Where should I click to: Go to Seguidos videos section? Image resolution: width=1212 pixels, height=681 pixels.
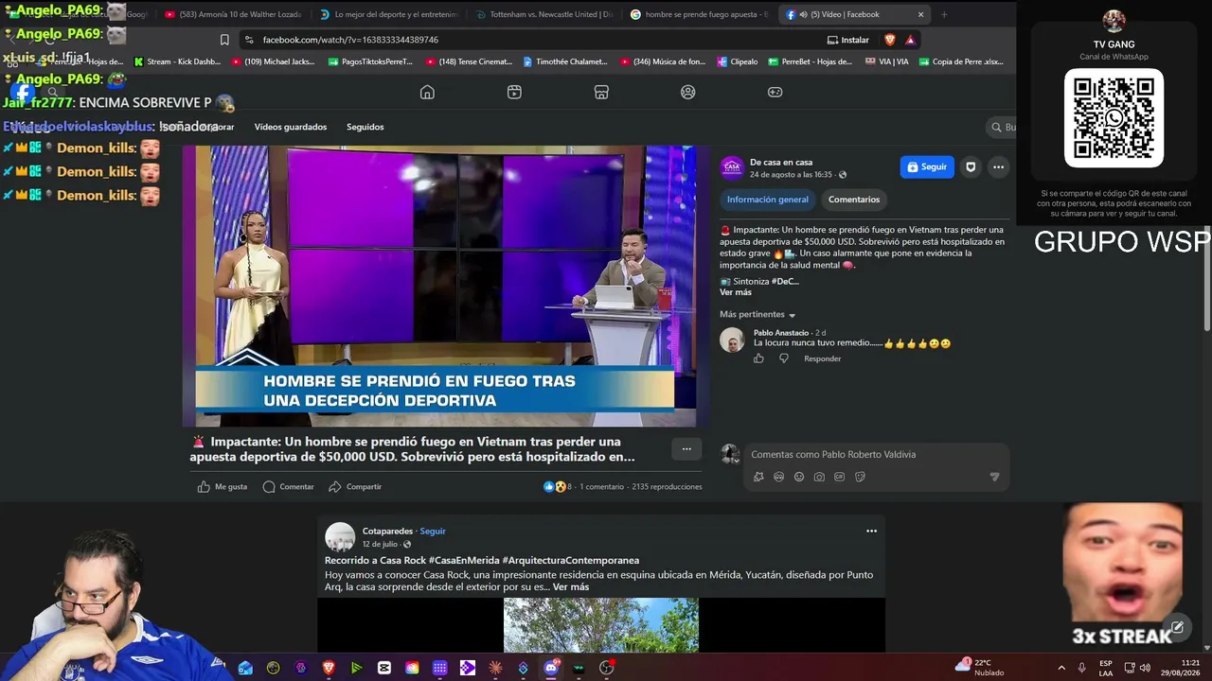pos(365,127)
